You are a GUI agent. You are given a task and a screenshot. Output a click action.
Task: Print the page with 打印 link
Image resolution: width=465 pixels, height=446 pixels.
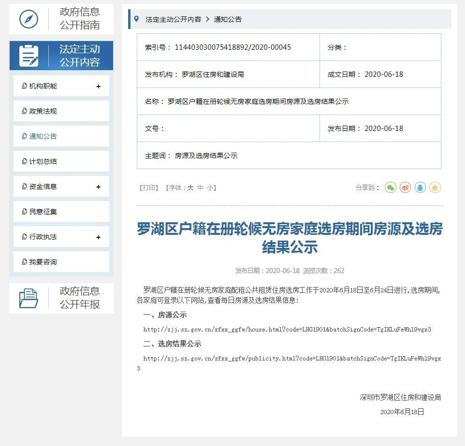[x=149, y=187]
